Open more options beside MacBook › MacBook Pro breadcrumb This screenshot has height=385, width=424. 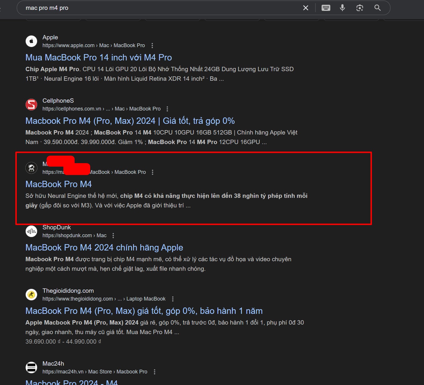coord(152,172)
